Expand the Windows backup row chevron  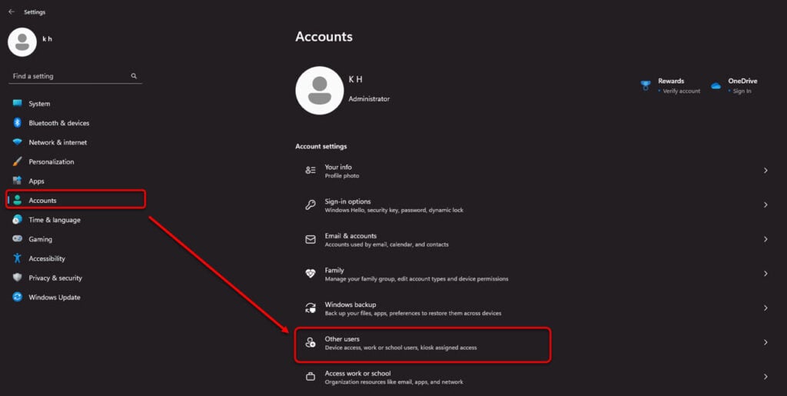click(765, 308)
